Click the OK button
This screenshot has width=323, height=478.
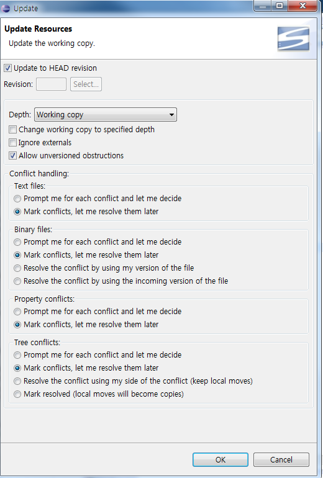point(221,460)
